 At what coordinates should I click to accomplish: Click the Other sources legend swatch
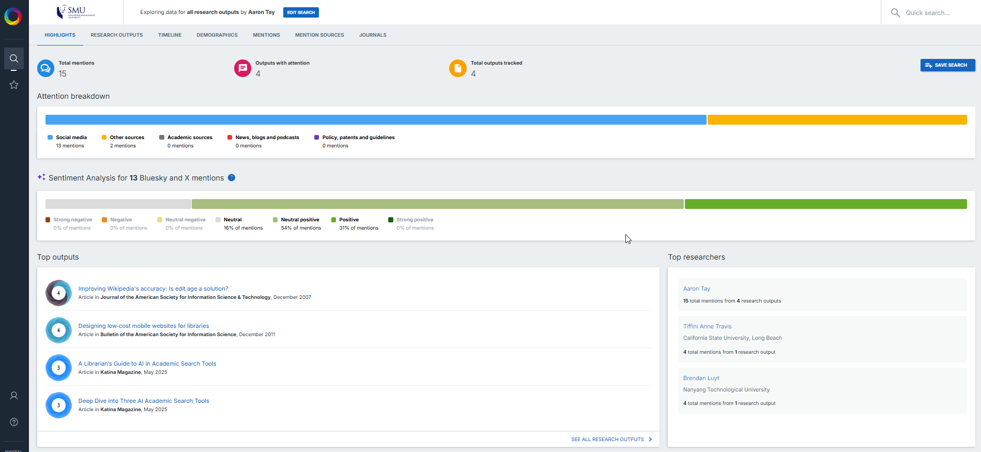point(104,138)
